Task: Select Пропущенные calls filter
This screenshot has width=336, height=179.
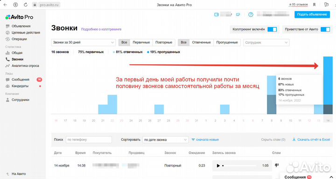Action: tap(227, 43)
